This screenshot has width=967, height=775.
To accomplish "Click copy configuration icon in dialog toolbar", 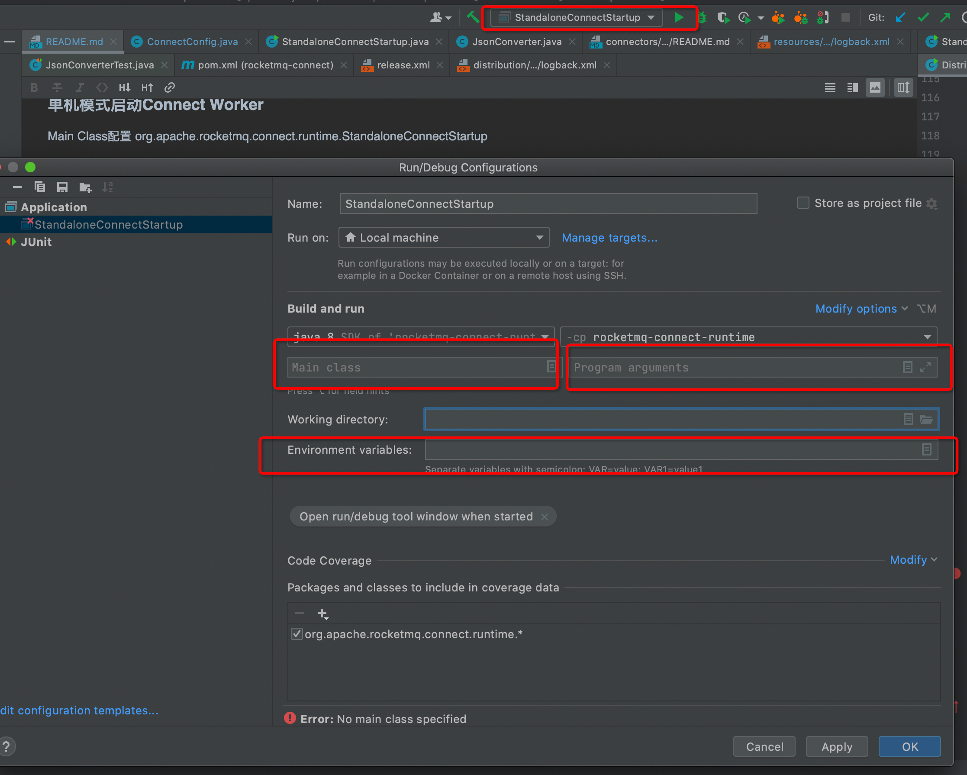I will tap(39, 187).
